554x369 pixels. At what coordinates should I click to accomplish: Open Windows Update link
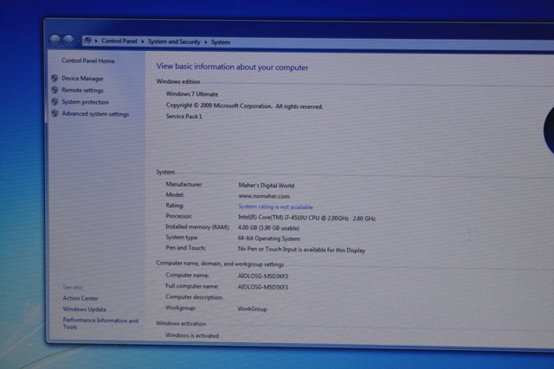tap(84, 309)
